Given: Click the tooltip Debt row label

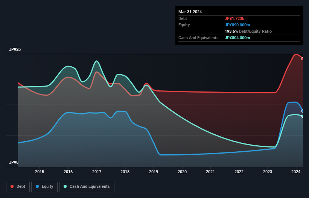Looking at the screenshot, I should 183,18.
